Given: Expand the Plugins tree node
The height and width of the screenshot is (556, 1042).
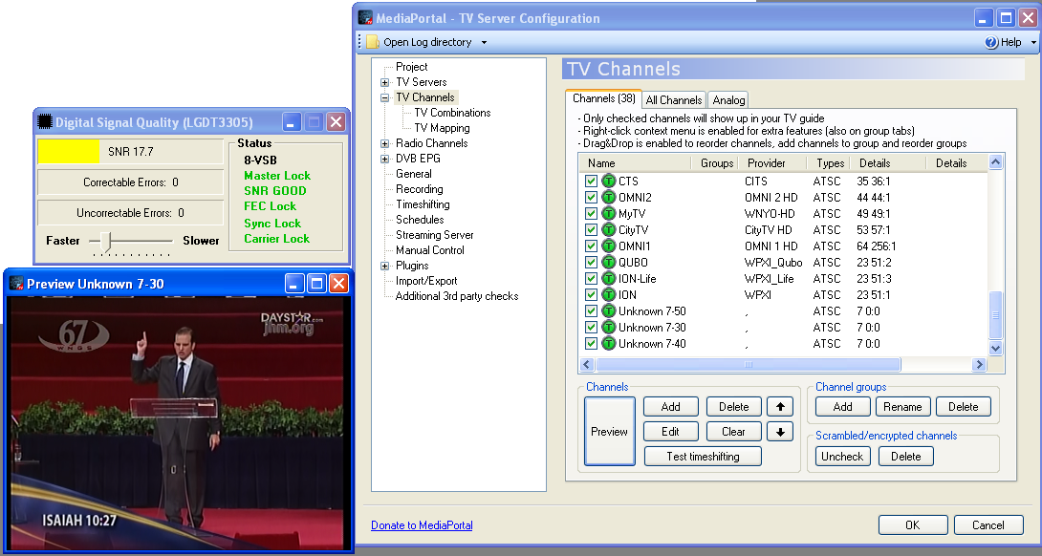Looking at the screenshot, I should pyautogui.click(x=384, y=266).
